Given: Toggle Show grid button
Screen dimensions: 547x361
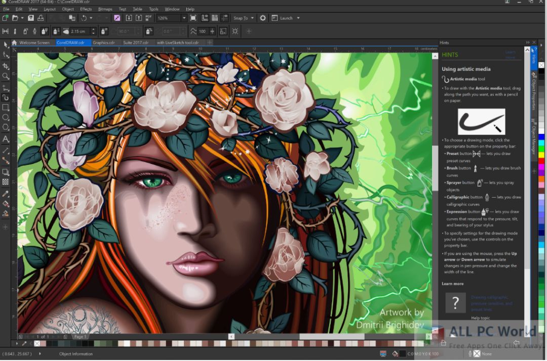Looking at the screenshot, I should (x=215, y=18).
